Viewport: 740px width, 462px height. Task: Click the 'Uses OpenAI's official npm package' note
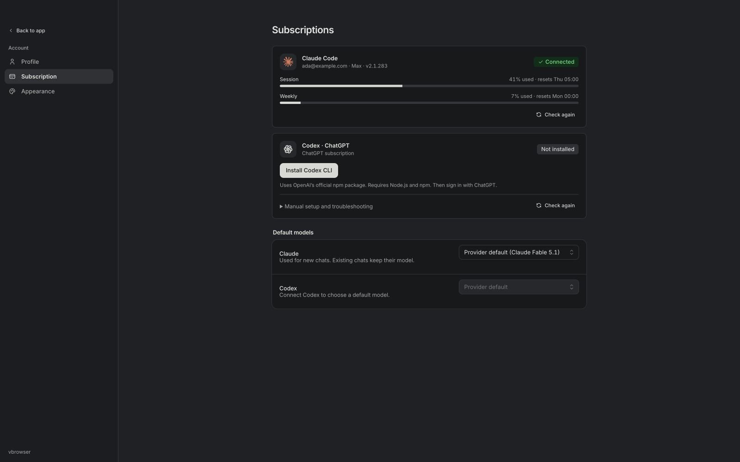[388, 185]
